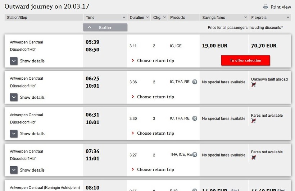
Task: Click the cart icon in the 07:34 row
Action: 254,158
